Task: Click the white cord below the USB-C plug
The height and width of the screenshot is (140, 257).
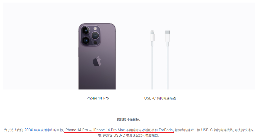Action: (x=167, y=66)
